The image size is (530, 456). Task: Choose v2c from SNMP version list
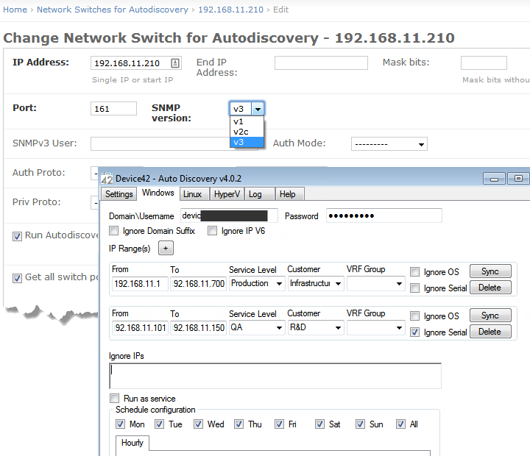click(247, 132)
